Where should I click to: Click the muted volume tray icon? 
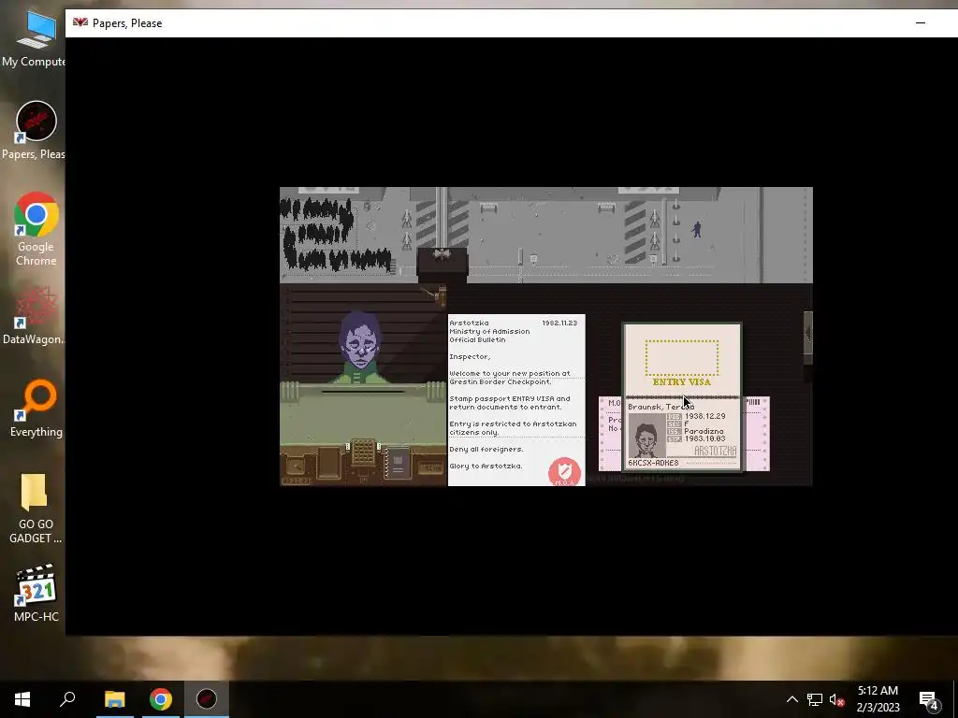click(x=837, y=699)
